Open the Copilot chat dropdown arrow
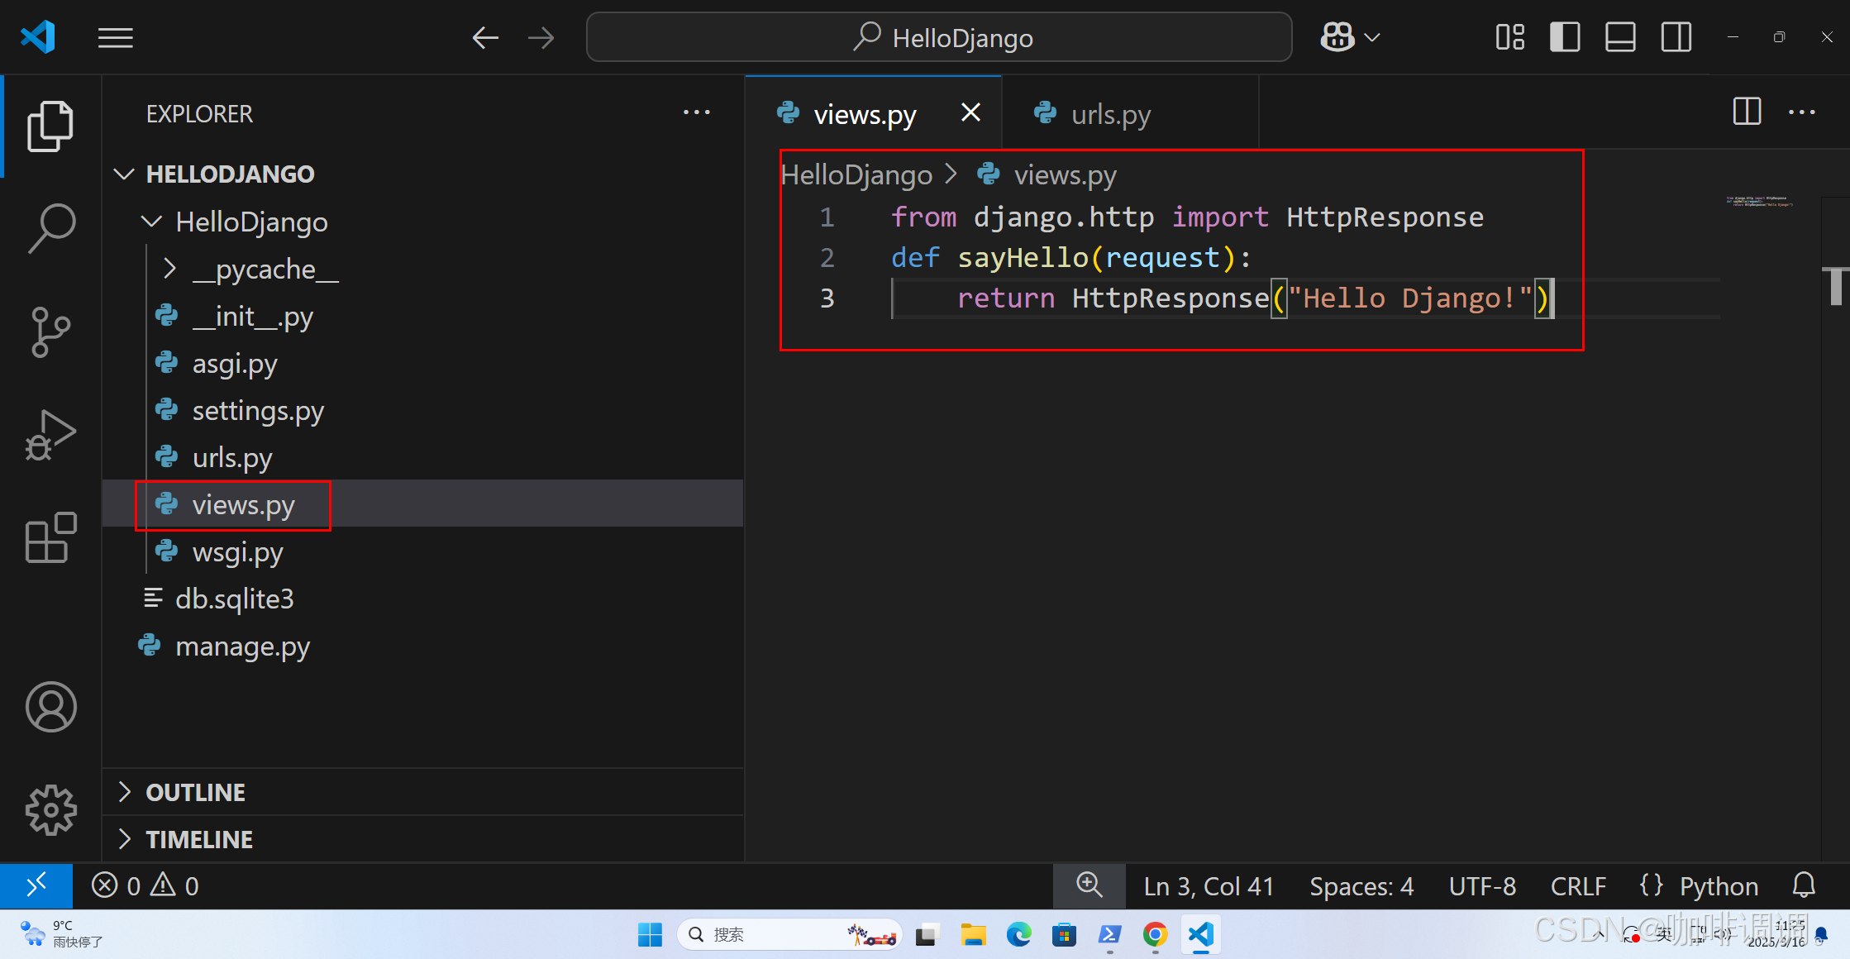The width and height of the screenshot is (1850, 959). coord(1373,37)
